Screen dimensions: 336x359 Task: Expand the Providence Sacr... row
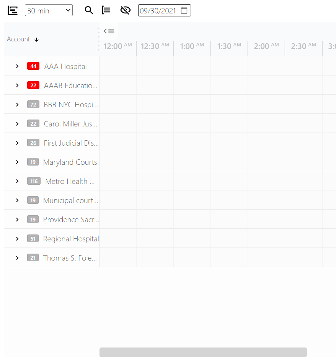pyautogui.click(x=17, y=220)
